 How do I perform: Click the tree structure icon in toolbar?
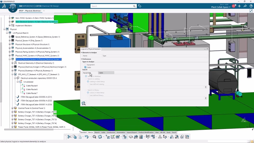(x=108, y=137)
